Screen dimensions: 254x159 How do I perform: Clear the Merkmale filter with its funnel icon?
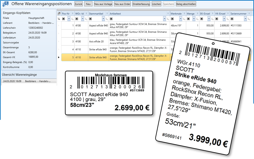[184, 19]
